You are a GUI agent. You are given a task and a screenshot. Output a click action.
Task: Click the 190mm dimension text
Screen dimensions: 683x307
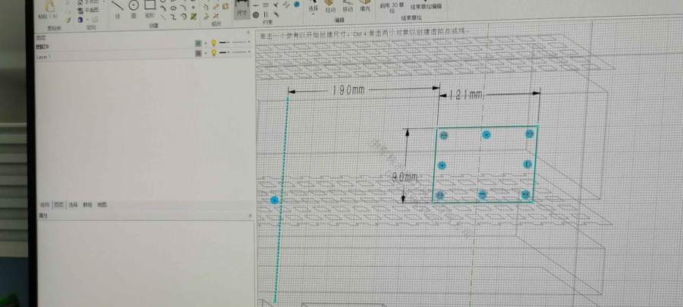348,90
